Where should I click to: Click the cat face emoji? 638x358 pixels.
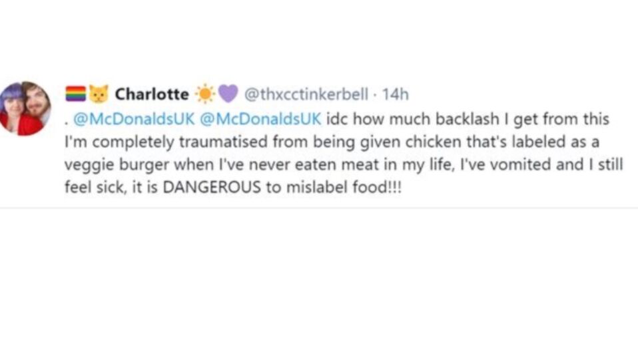(x=99, y=94)
